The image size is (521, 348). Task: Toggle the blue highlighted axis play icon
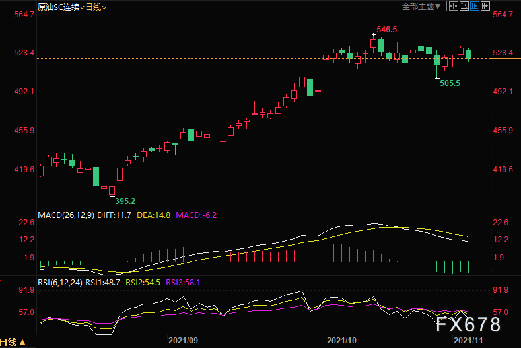[x=475, y=6]
